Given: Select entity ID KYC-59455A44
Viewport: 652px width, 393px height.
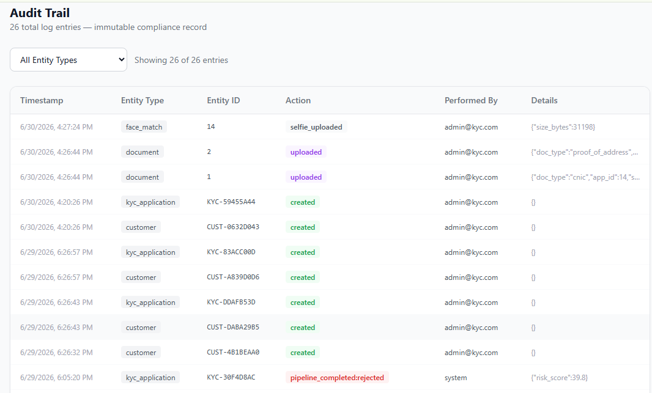Looking at the screenshot, I should pyautogui.click(x=231, y=202).
